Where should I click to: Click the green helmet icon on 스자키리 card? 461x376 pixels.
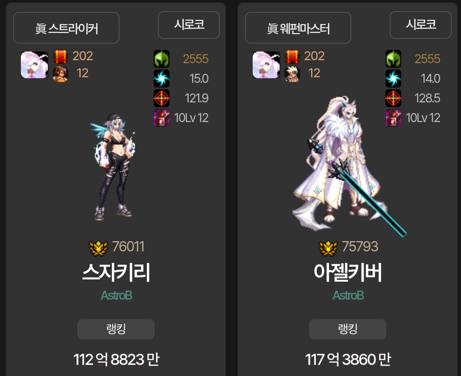pyautogui.click(x=161, y=59)
